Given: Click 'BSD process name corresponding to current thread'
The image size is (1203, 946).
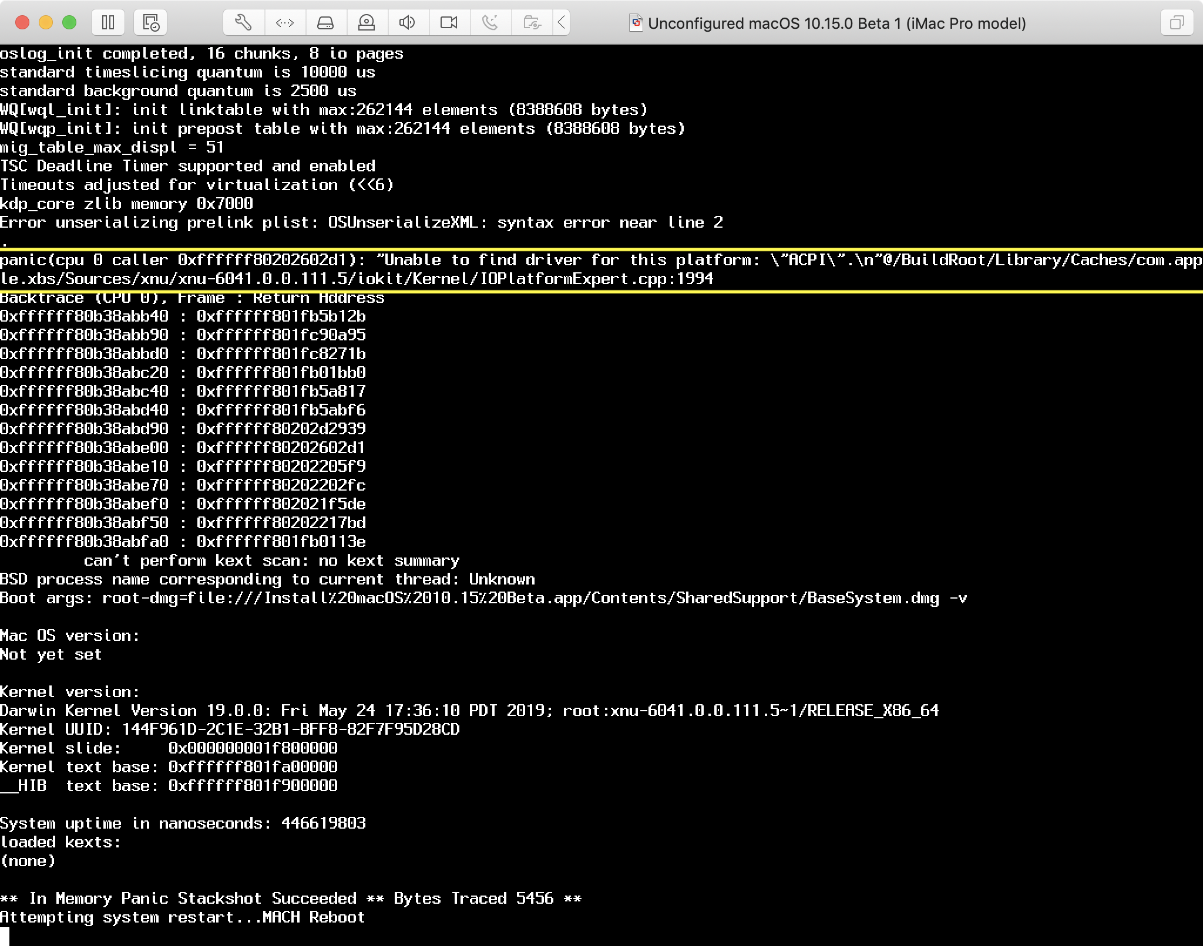Looking at the screenshot, I should pos(267,579).
